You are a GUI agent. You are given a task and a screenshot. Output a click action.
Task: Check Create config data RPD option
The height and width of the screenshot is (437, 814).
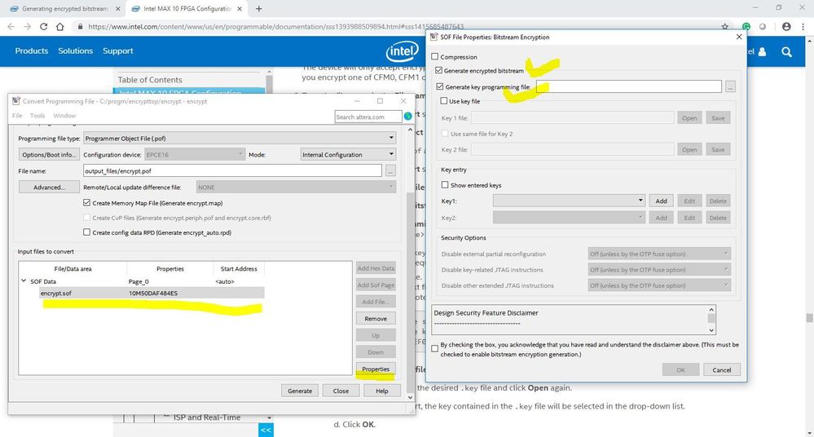[86, 232]
